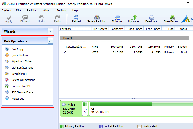
Task: Click the Flag column header
Action: coord(168,29)
